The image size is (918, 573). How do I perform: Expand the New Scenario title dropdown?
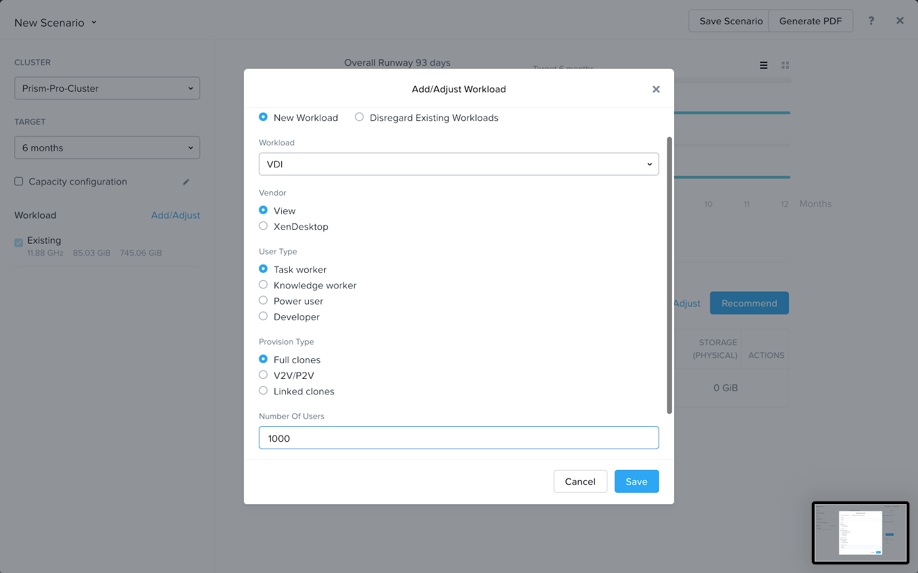(56, 23)
